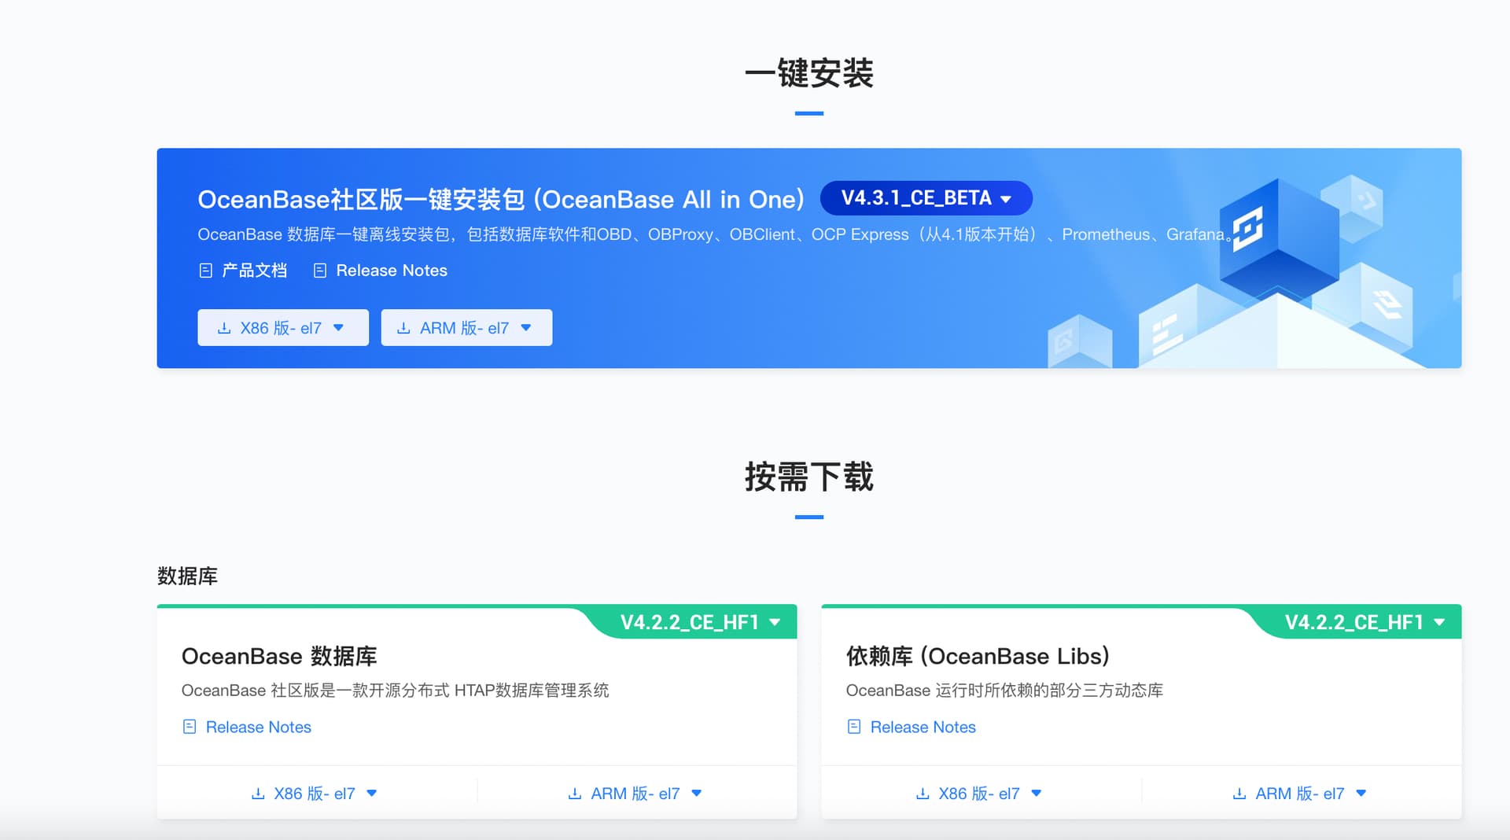The height and width of the screenshot is (840, 1510).
Task: Click the 产品文档 document icon
Action: (x=206, y=271)
